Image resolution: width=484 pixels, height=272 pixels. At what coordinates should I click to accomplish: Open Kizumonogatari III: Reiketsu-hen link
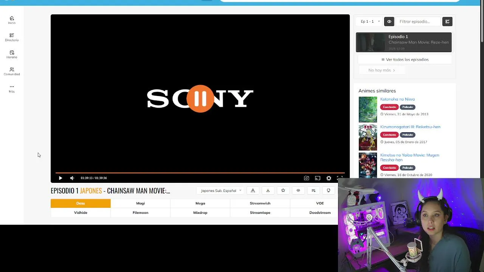410,127
